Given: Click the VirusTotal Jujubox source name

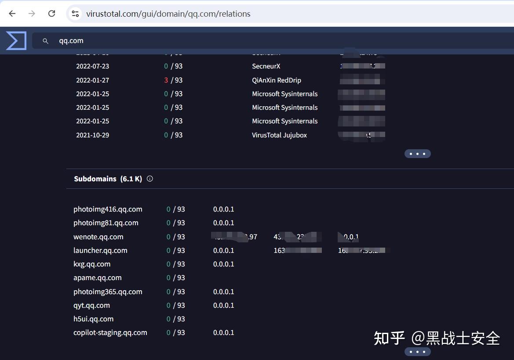Looking at the screenshot, I should click(x=279, y=135).
